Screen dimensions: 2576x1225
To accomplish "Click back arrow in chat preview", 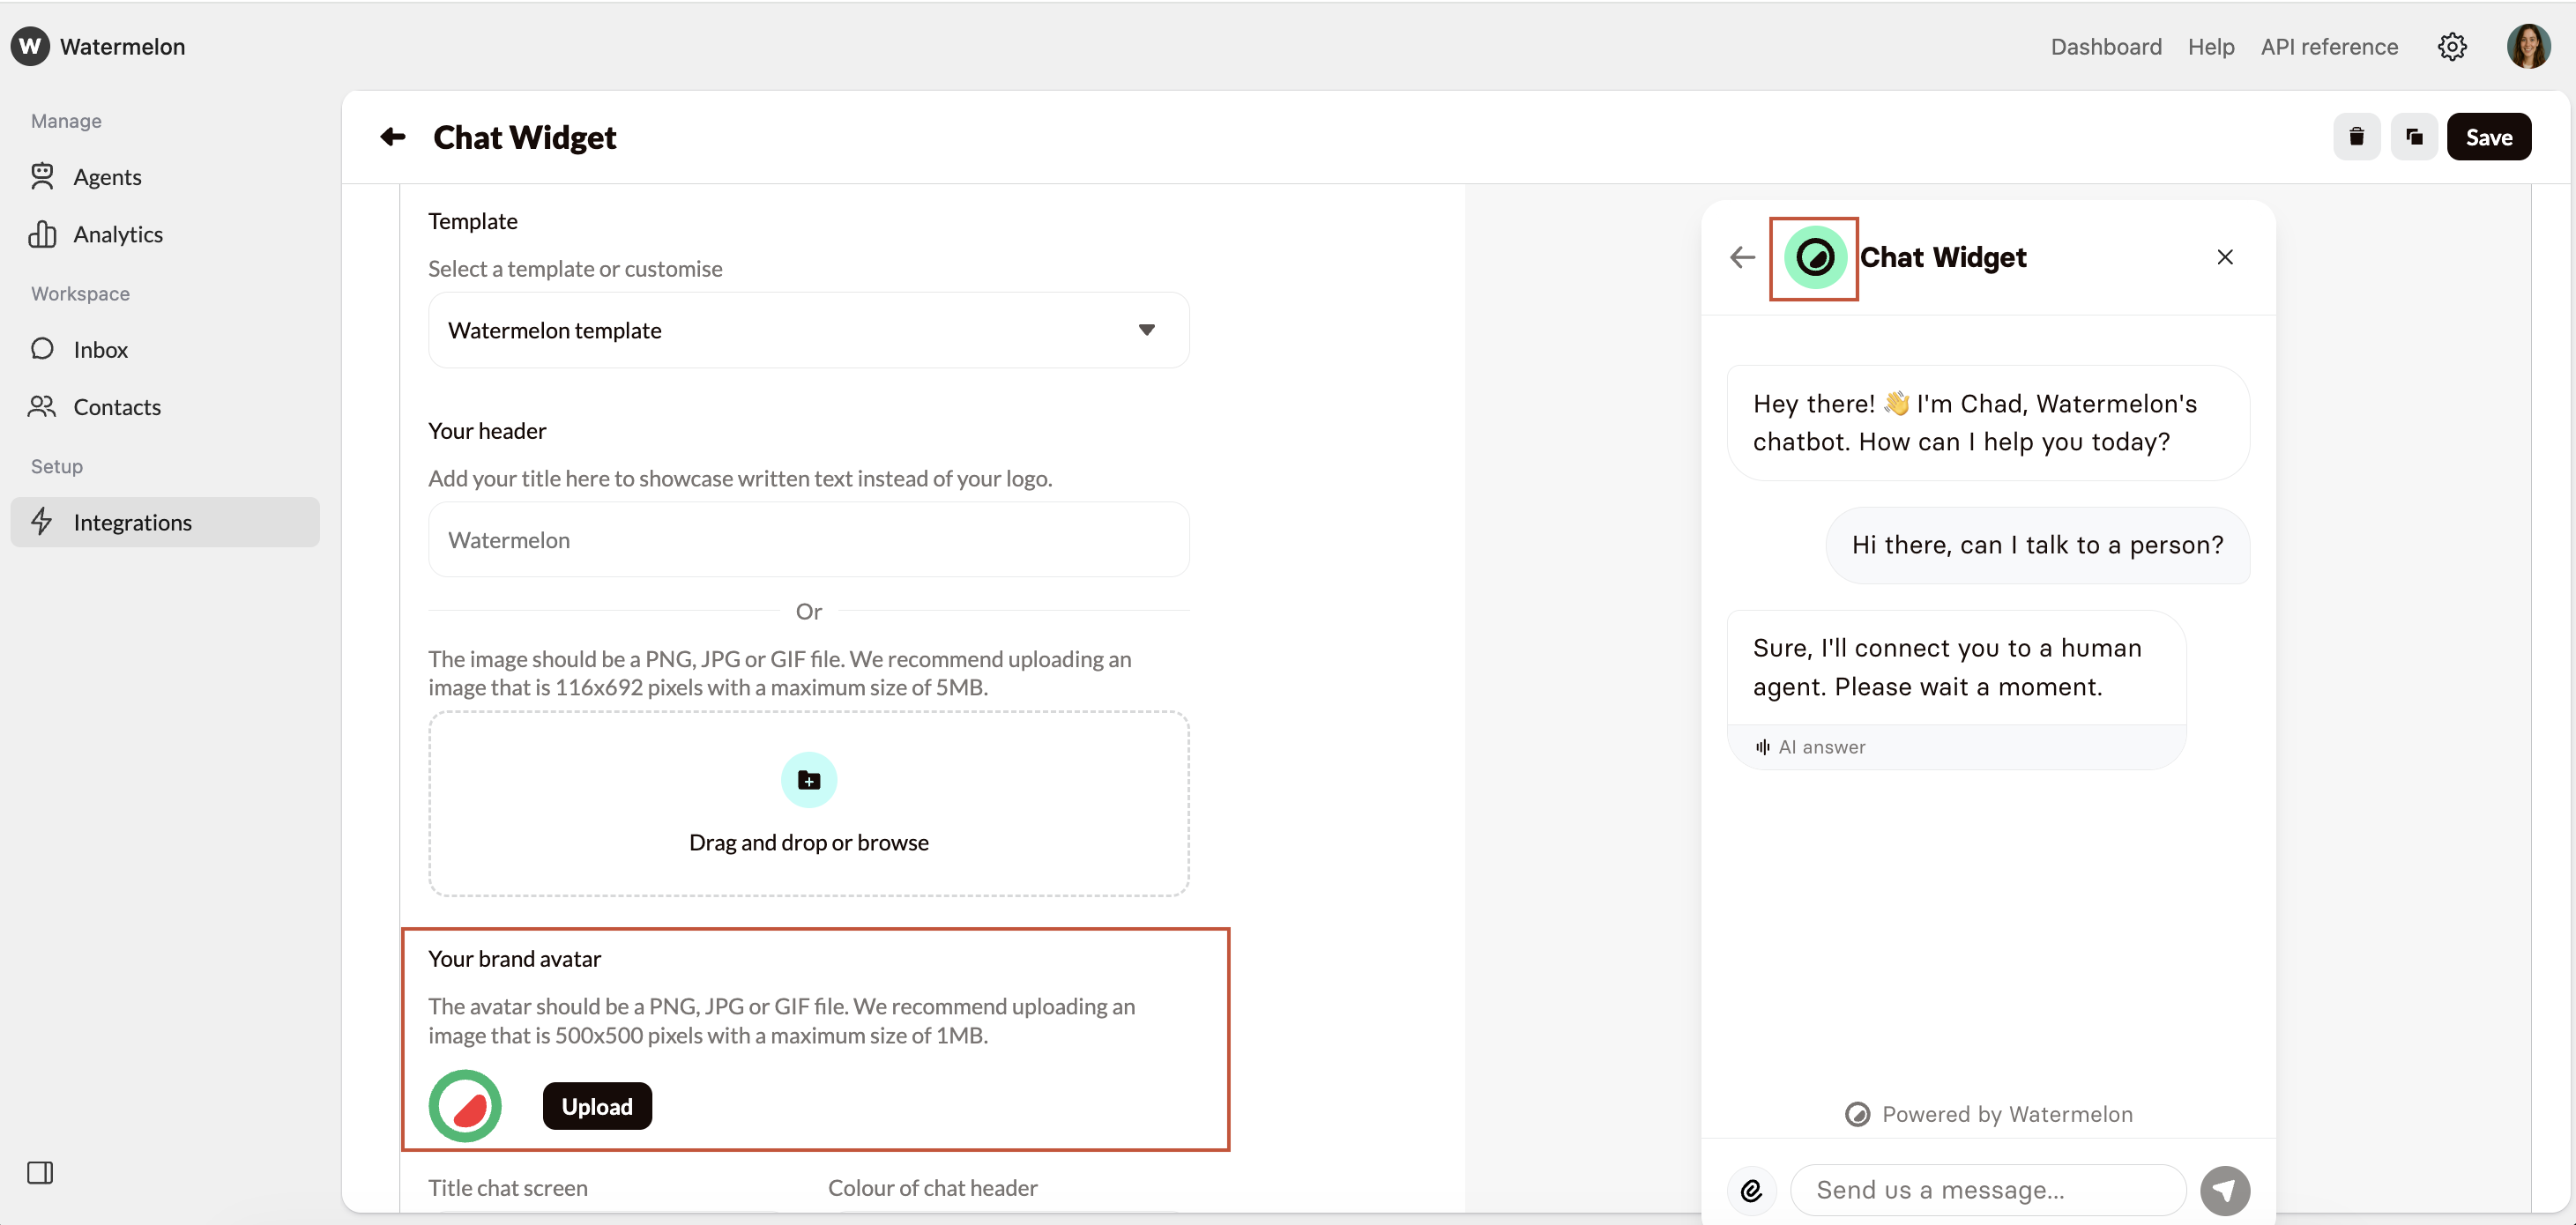I will [1742, 257].
